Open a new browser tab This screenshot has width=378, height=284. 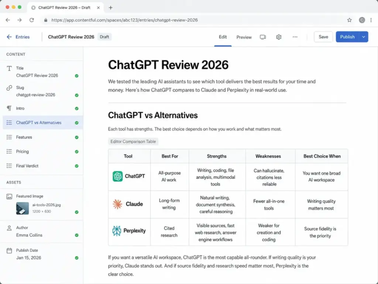tap(111, 8)
